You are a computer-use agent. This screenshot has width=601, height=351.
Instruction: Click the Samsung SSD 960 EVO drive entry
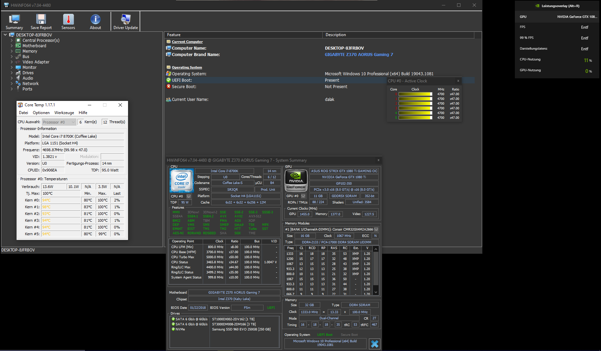[x=241, y=329]
